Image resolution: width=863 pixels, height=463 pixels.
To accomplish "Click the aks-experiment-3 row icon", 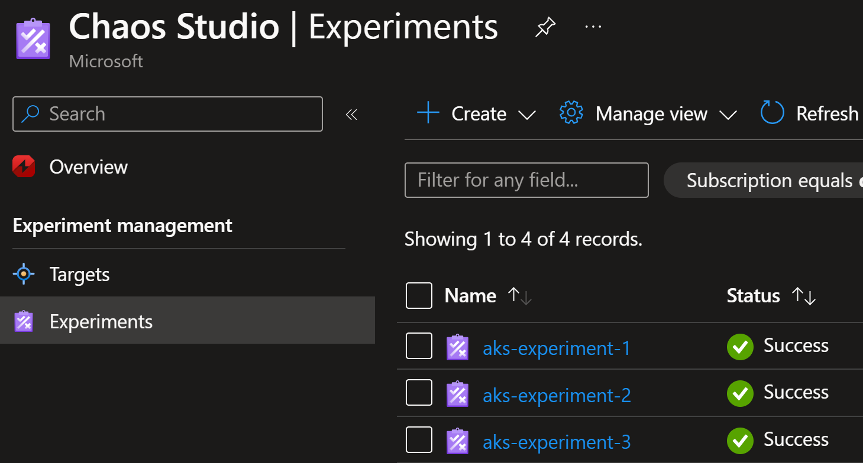I will pyautogui.click(x=457, y=441).
